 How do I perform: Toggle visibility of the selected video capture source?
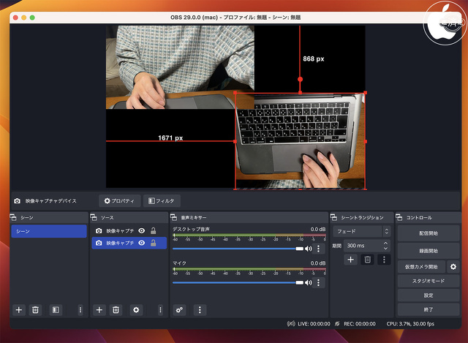tap(142, 243)
